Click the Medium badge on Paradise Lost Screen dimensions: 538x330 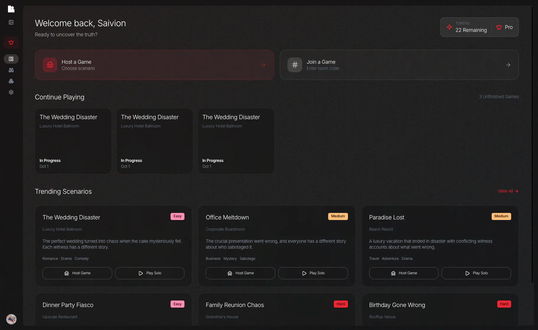pyautogui.click(x=501, y=216)
